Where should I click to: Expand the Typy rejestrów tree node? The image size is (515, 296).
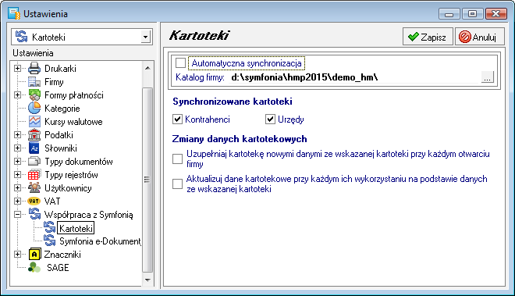pos(18,175)
